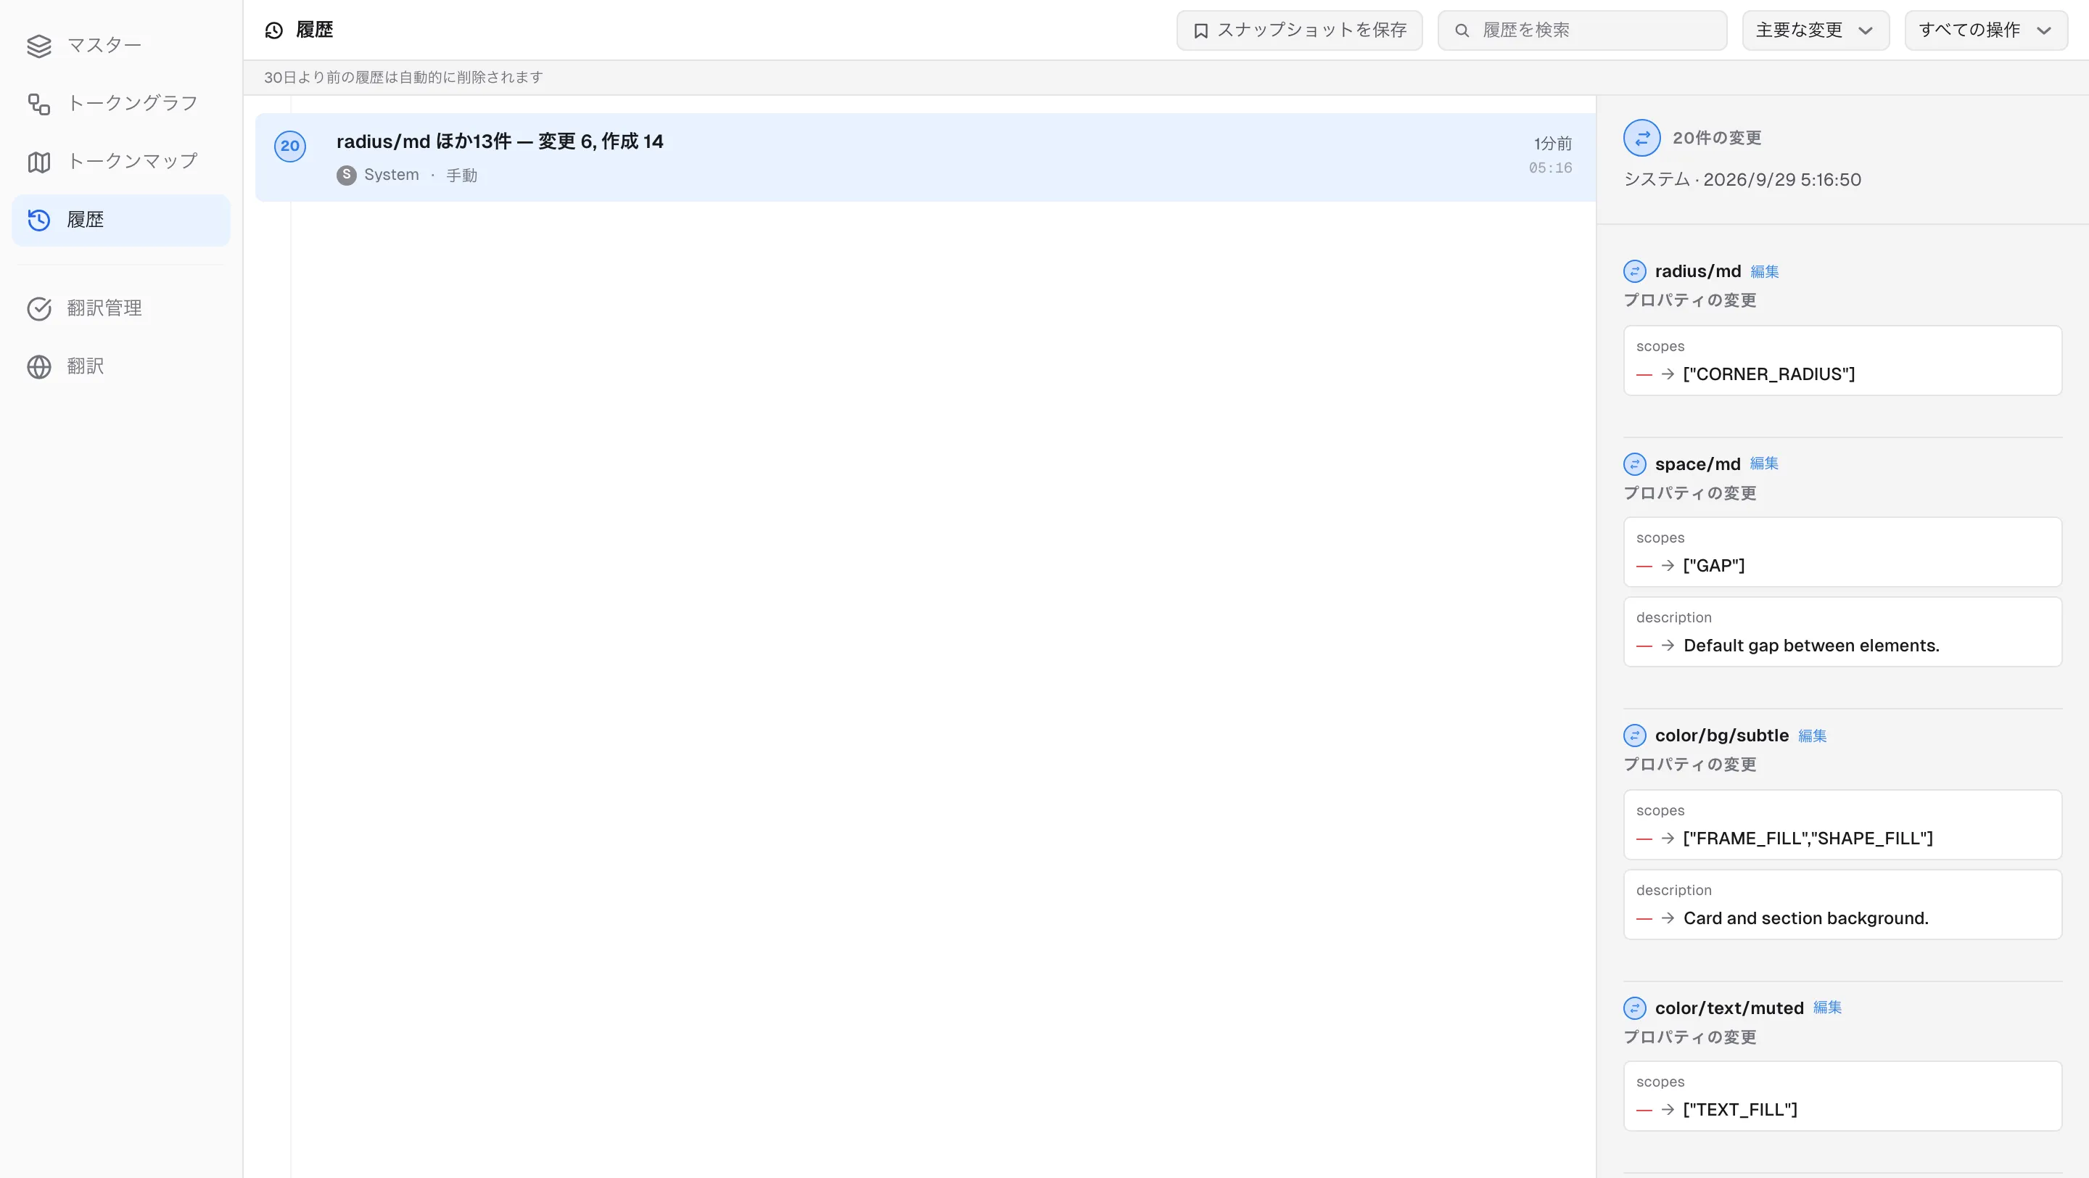Click the bookmark icon for snapshot save

point(1201,30)
